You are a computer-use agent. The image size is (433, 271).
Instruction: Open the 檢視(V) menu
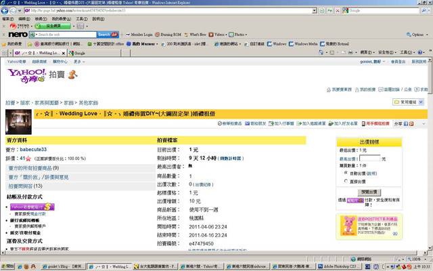click(41, 19)
